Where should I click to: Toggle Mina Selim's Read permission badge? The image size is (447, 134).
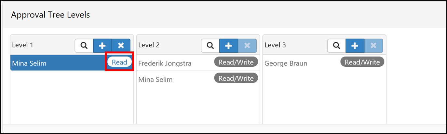[x=119, y=62]
